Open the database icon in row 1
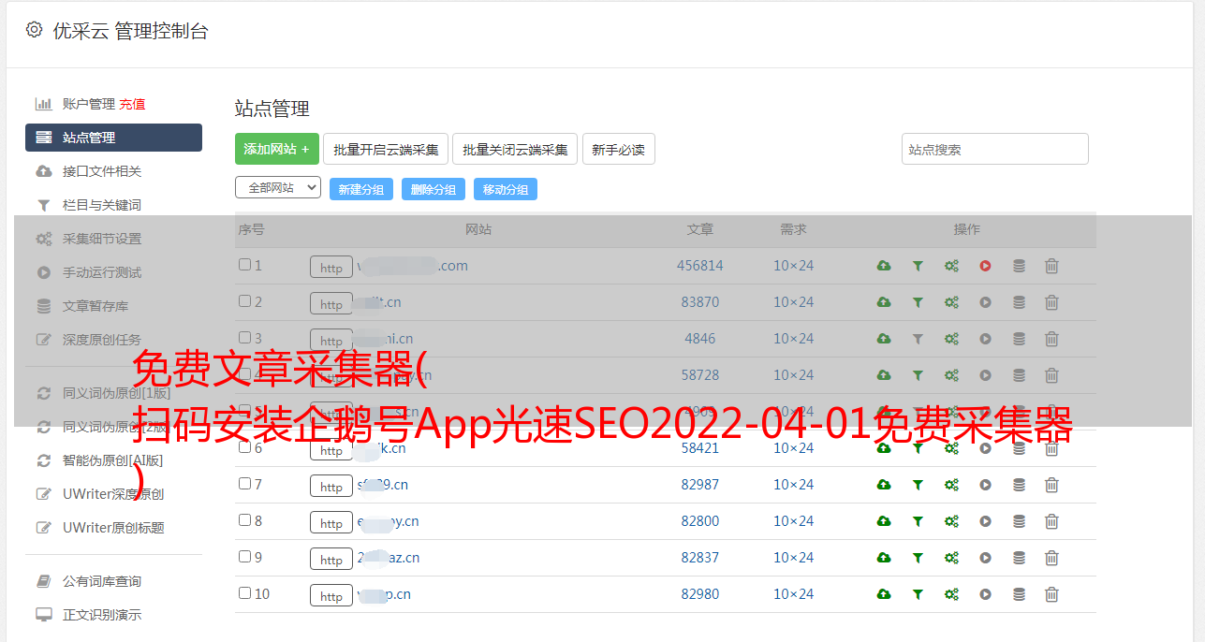 point(1019,266)
